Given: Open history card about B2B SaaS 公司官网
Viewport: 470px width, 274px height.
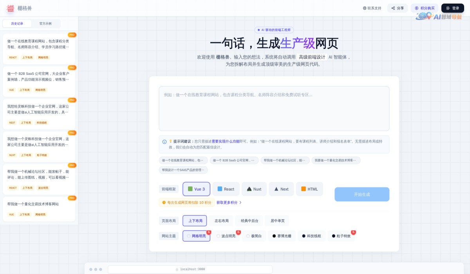Looking at the screenshot, I should tap(39, 81).
